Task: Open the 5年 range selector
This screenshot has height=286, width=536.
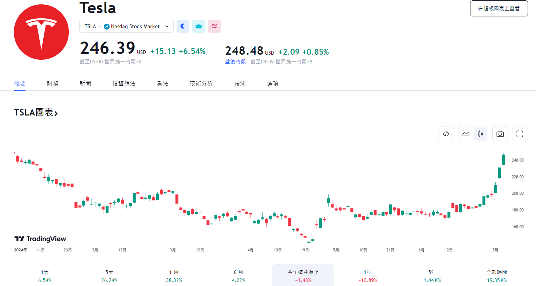Action: point(432,275)
